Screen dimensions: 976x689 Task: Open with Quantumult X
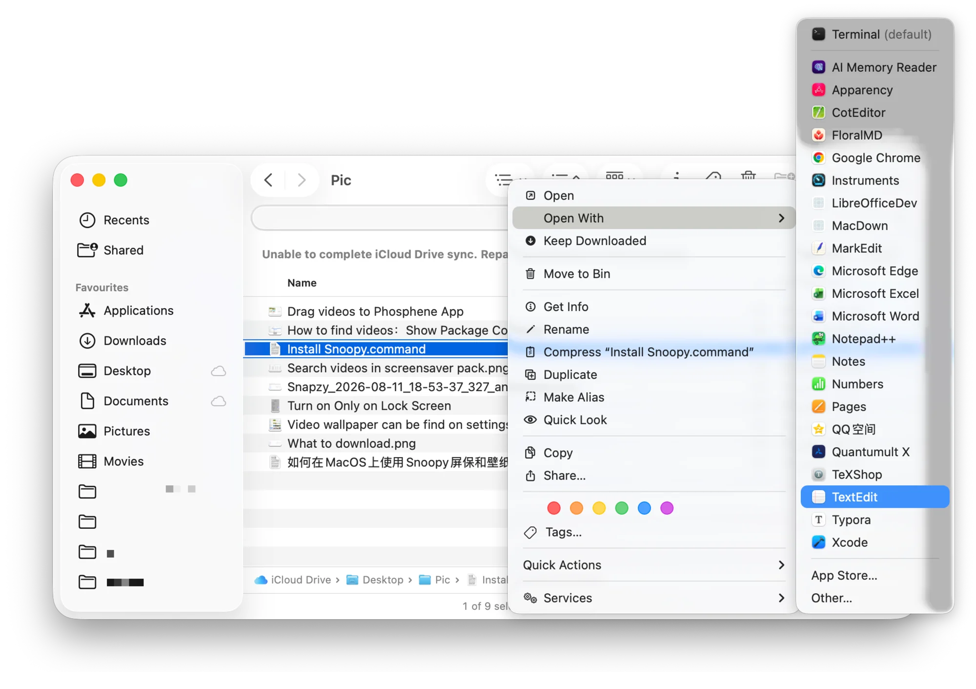tap(874, 452)
